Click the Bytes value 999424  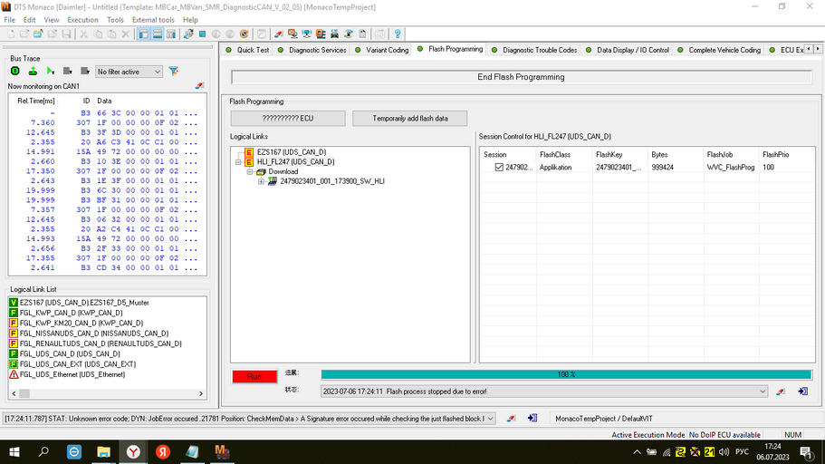click(x=662, y=168)
